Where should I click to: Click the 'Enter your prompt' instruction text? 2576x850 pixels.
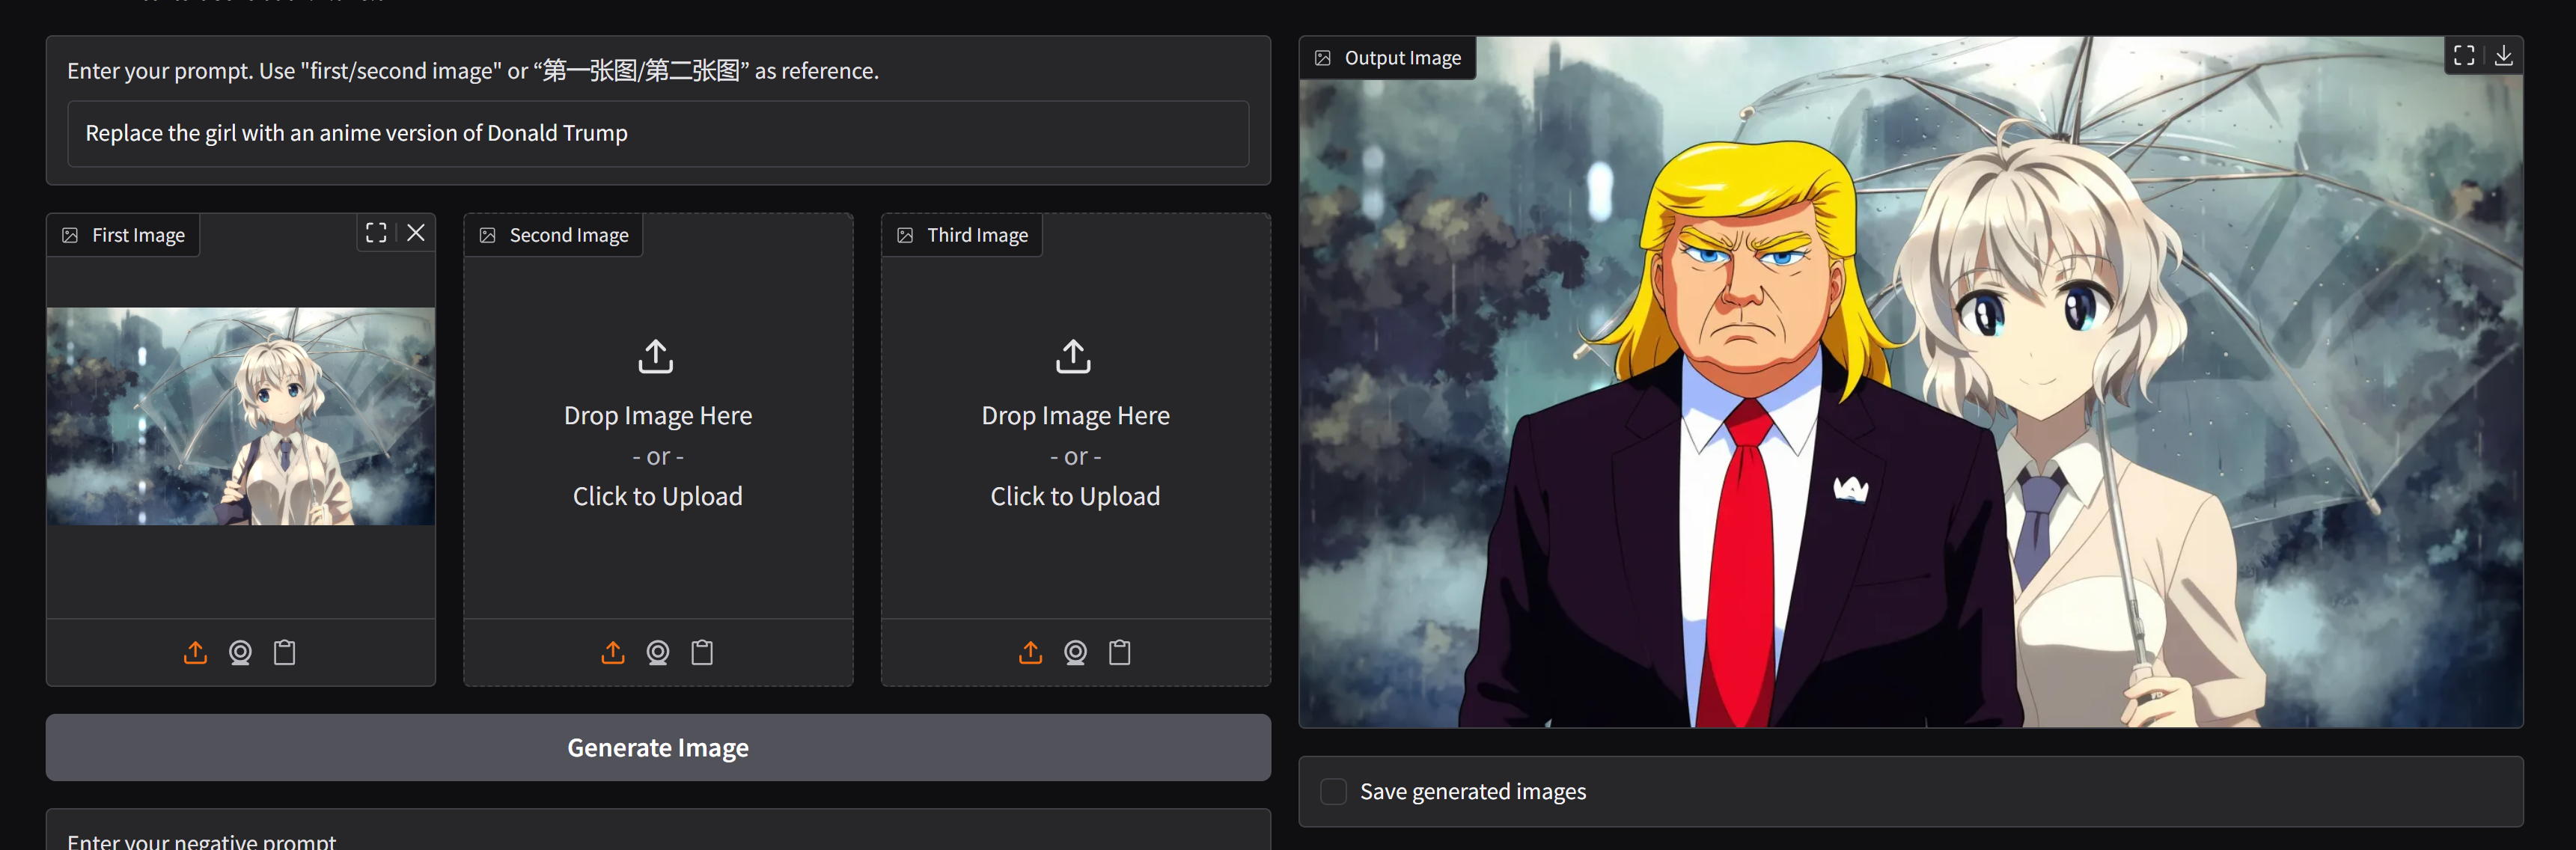click(473, 71)
